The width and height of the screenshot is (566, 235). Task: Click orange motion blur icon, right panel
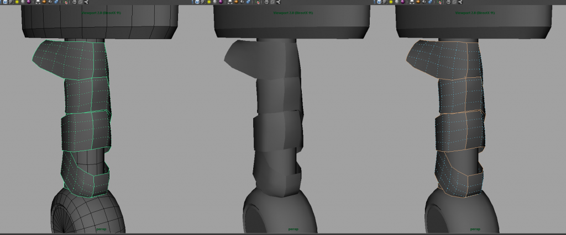coord(418,2)
